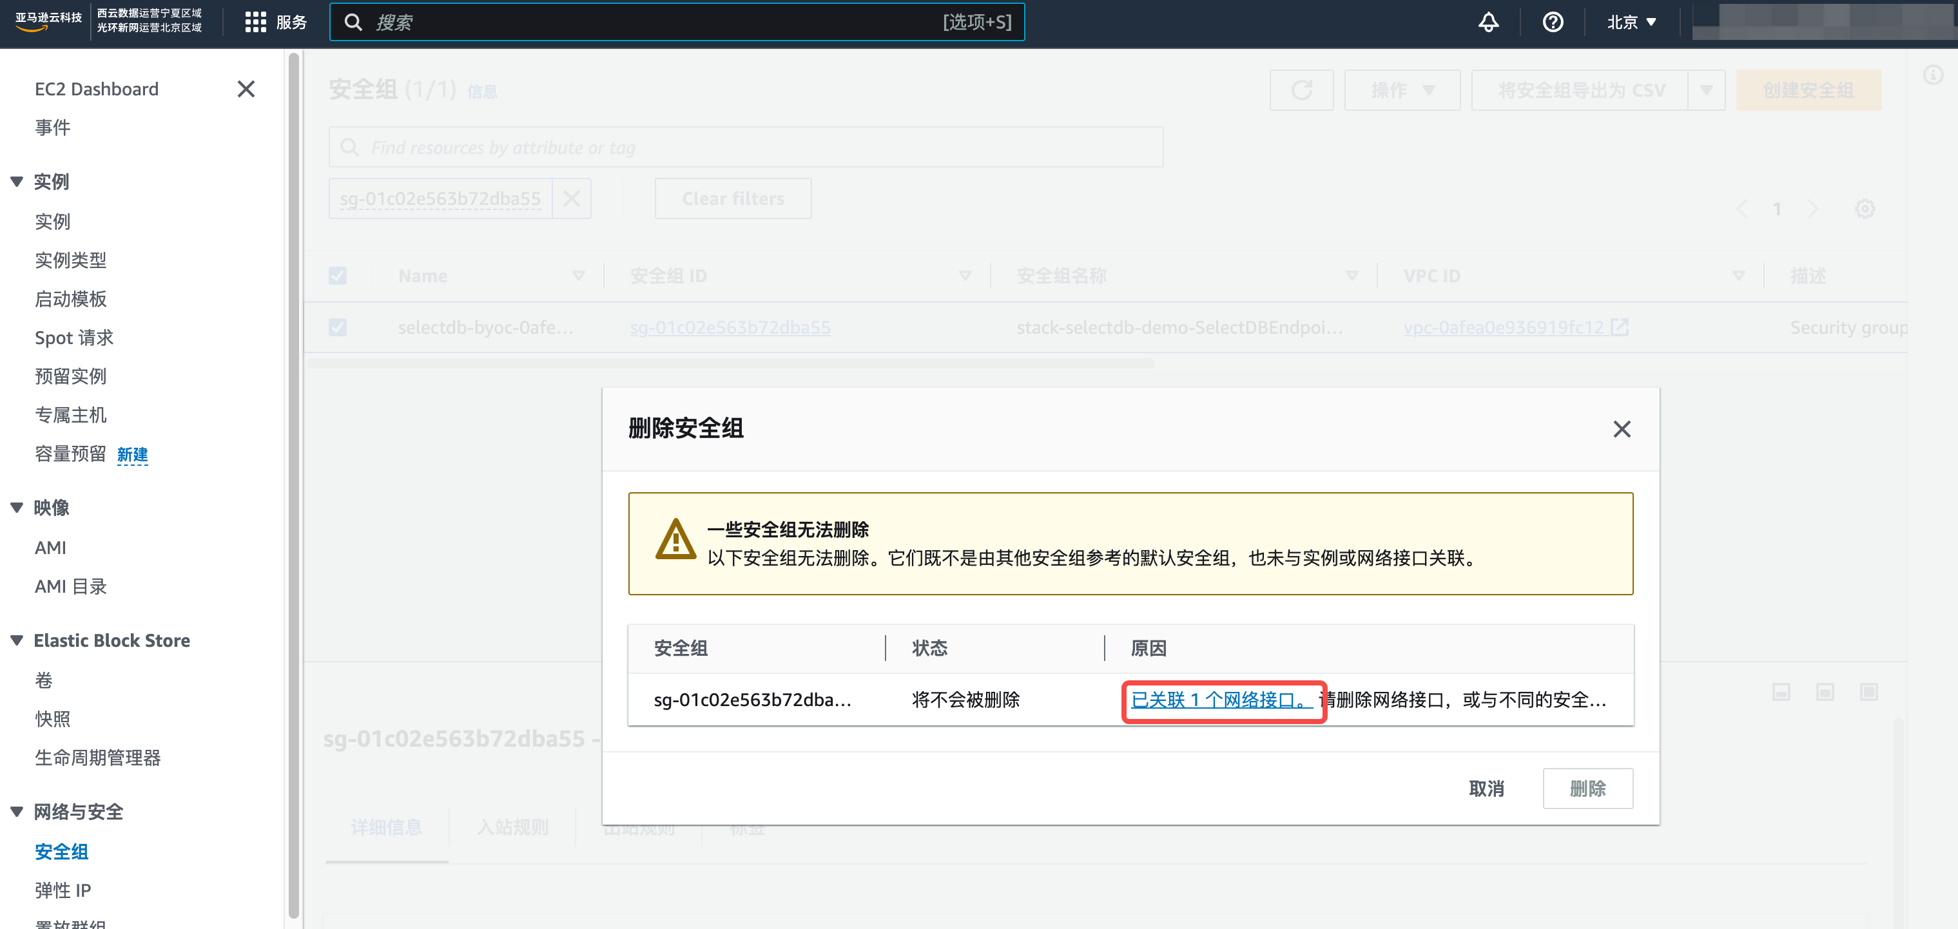Open the 详细信息 tab
Screen dimensions: 1958x929
(x=387, y=827)
